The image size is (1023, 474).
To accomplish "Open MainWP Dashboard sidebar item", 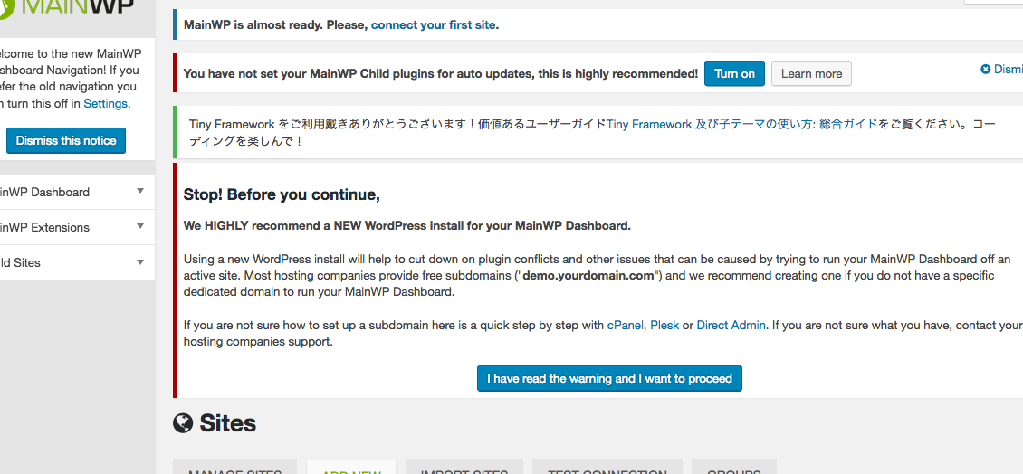I will pyautogui.click(x=77, y=193).
